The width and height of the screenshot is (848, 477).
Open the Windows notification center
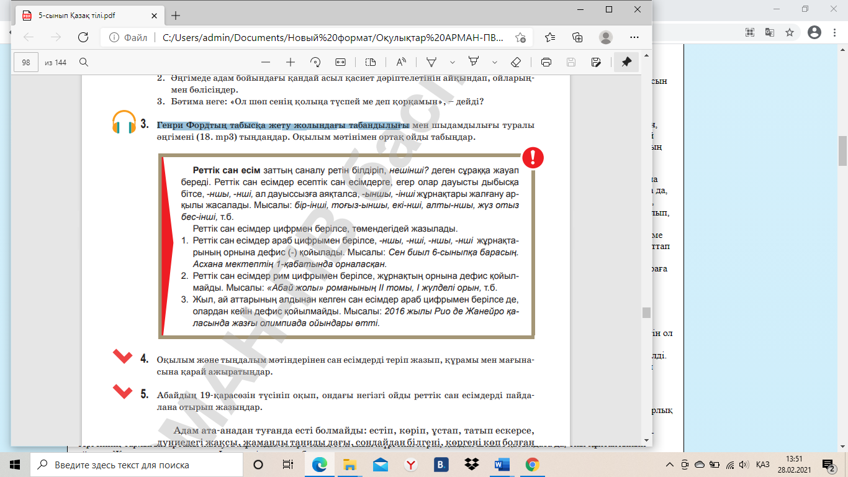click(829, 465)
